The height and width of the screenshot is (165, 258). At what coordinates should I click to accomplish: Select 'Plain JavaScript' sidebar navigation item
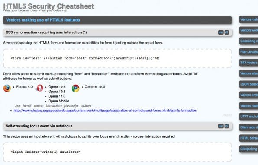(x=248, y=52)
